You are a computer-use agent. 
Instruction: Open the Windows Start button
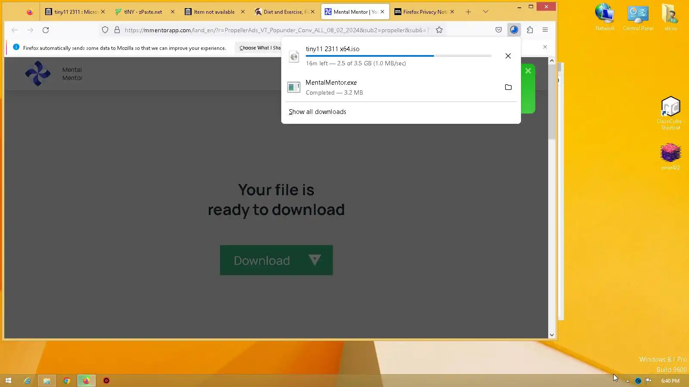8,381
